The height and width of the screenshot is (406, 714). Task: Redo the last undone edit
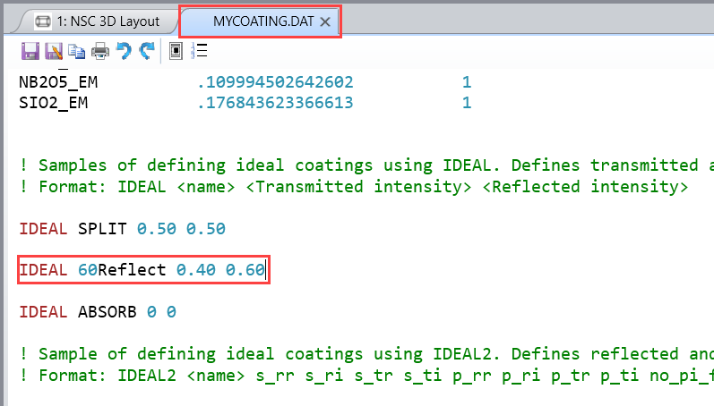pyautogui.click(x=147, y=51)
